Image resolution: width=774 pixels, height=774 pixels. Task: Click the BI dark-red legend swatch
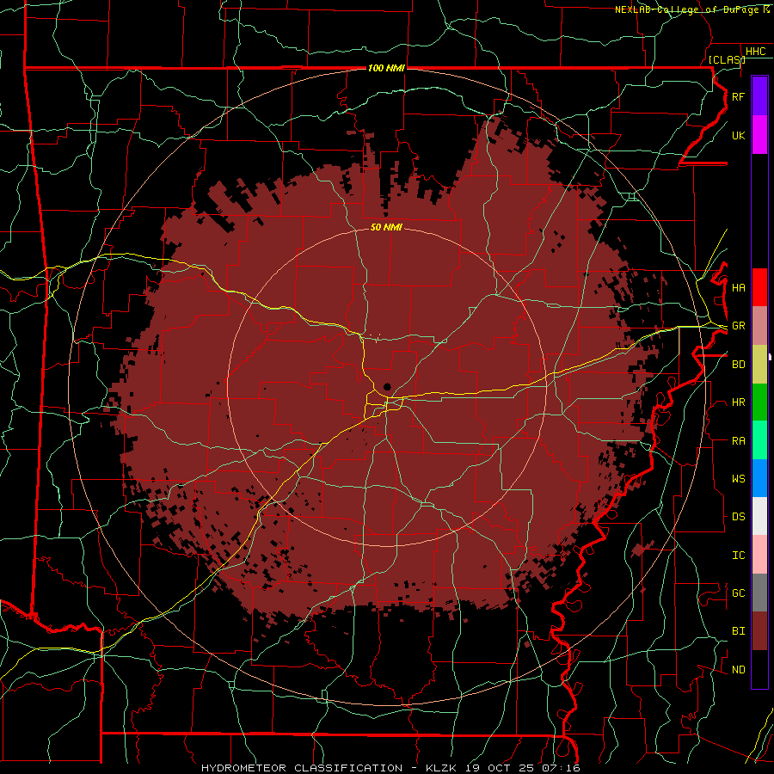(x=759, y=631)
